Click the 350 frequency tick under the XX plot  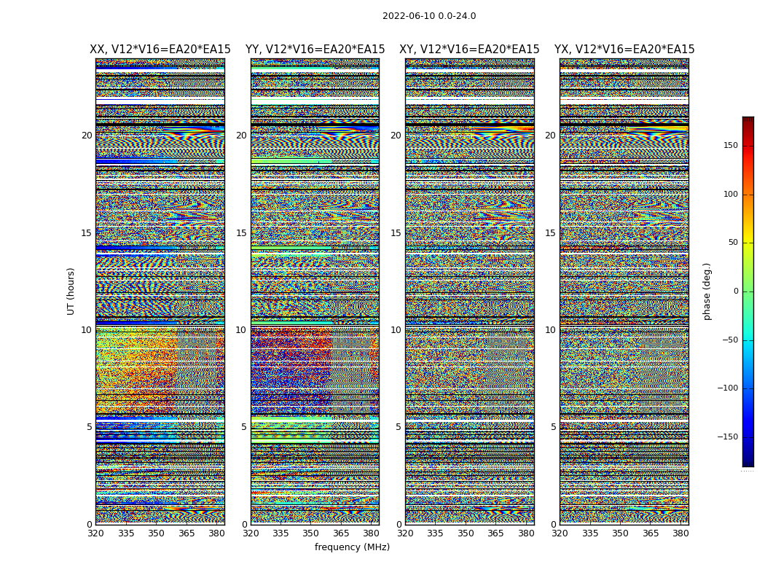(156, 533)
